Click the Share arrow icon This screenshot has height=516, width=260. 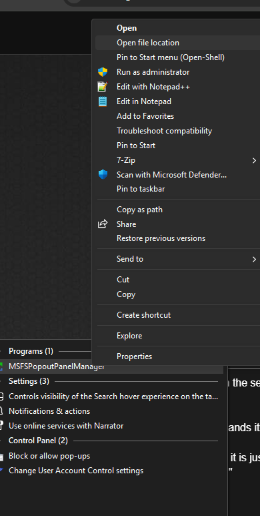point(103,224)
